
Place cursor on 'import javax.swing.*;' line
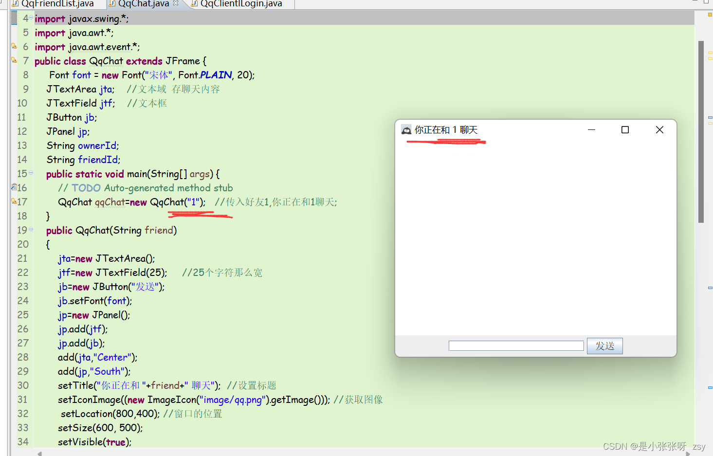(x=81, y=18)
